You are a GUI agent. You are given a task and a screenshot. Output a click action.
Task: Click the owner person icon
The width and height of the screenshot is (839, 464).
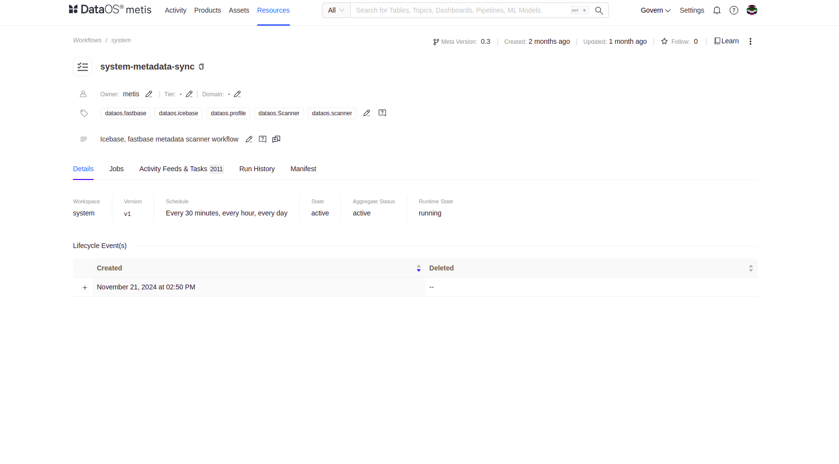83,94
